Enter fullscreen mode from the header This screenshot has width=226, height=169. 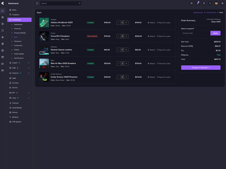[210, 3]
